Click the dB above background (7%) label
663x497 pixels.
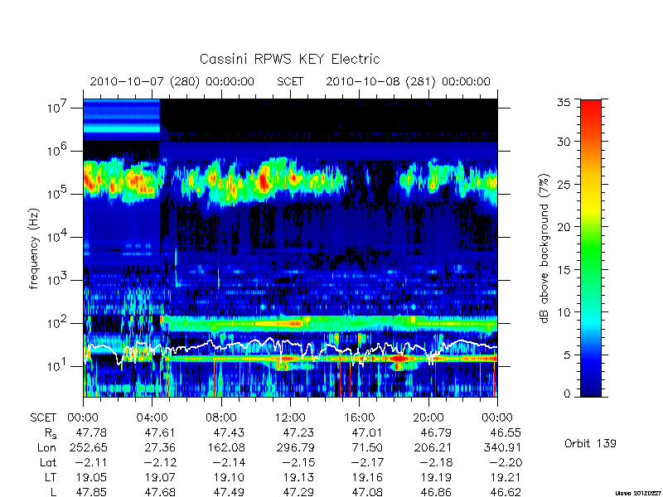coord(544,248)
